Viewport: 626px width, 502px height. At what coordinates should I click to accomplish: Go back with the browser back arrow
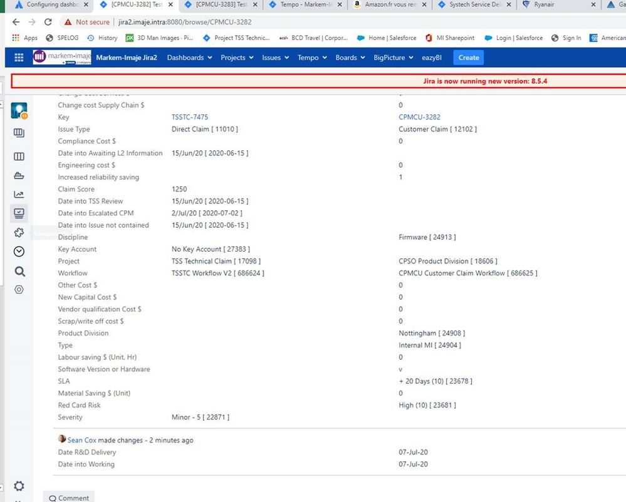coord(16,22)
